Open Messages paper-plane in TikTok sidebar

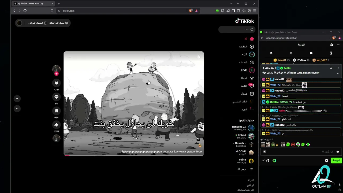tap(247, 78)
